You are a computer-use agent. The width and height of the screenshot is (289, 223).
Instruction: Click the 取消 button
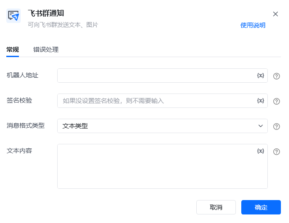coord(216,207)
